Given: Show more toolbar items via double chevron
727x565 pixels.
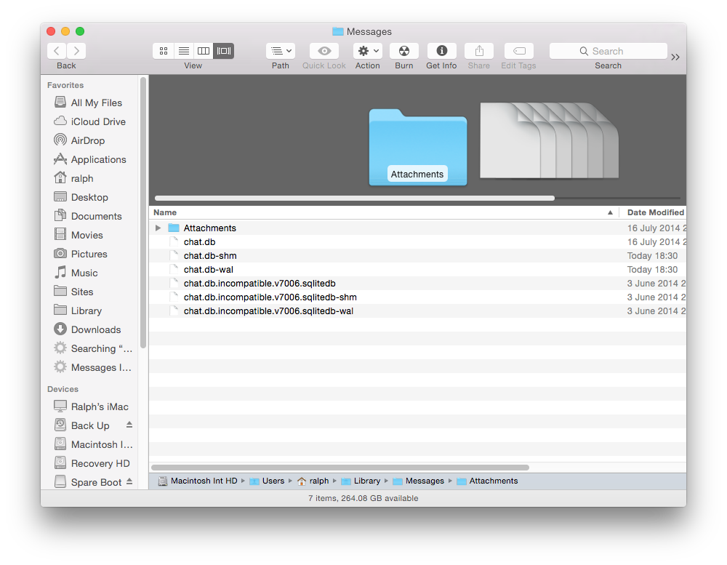Looking at the screenshot, I should pos(675,57).
